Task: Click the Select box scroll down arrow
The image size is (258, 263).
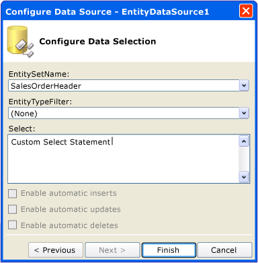Action: click(244, 177)
